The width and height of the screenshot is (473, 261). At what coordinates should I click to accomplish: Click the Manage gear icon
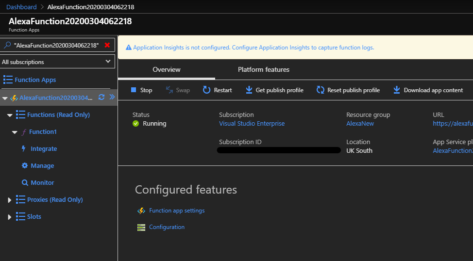coord(25,165)
